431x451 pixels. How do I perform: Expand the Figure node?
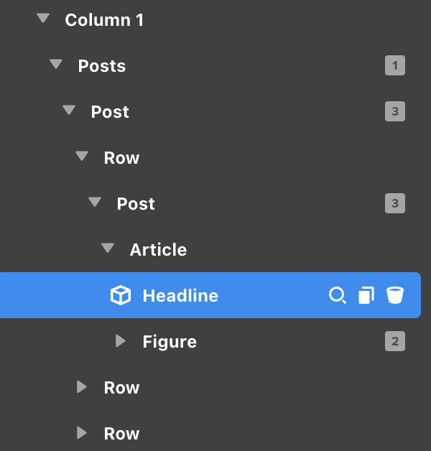pos(121,341)
